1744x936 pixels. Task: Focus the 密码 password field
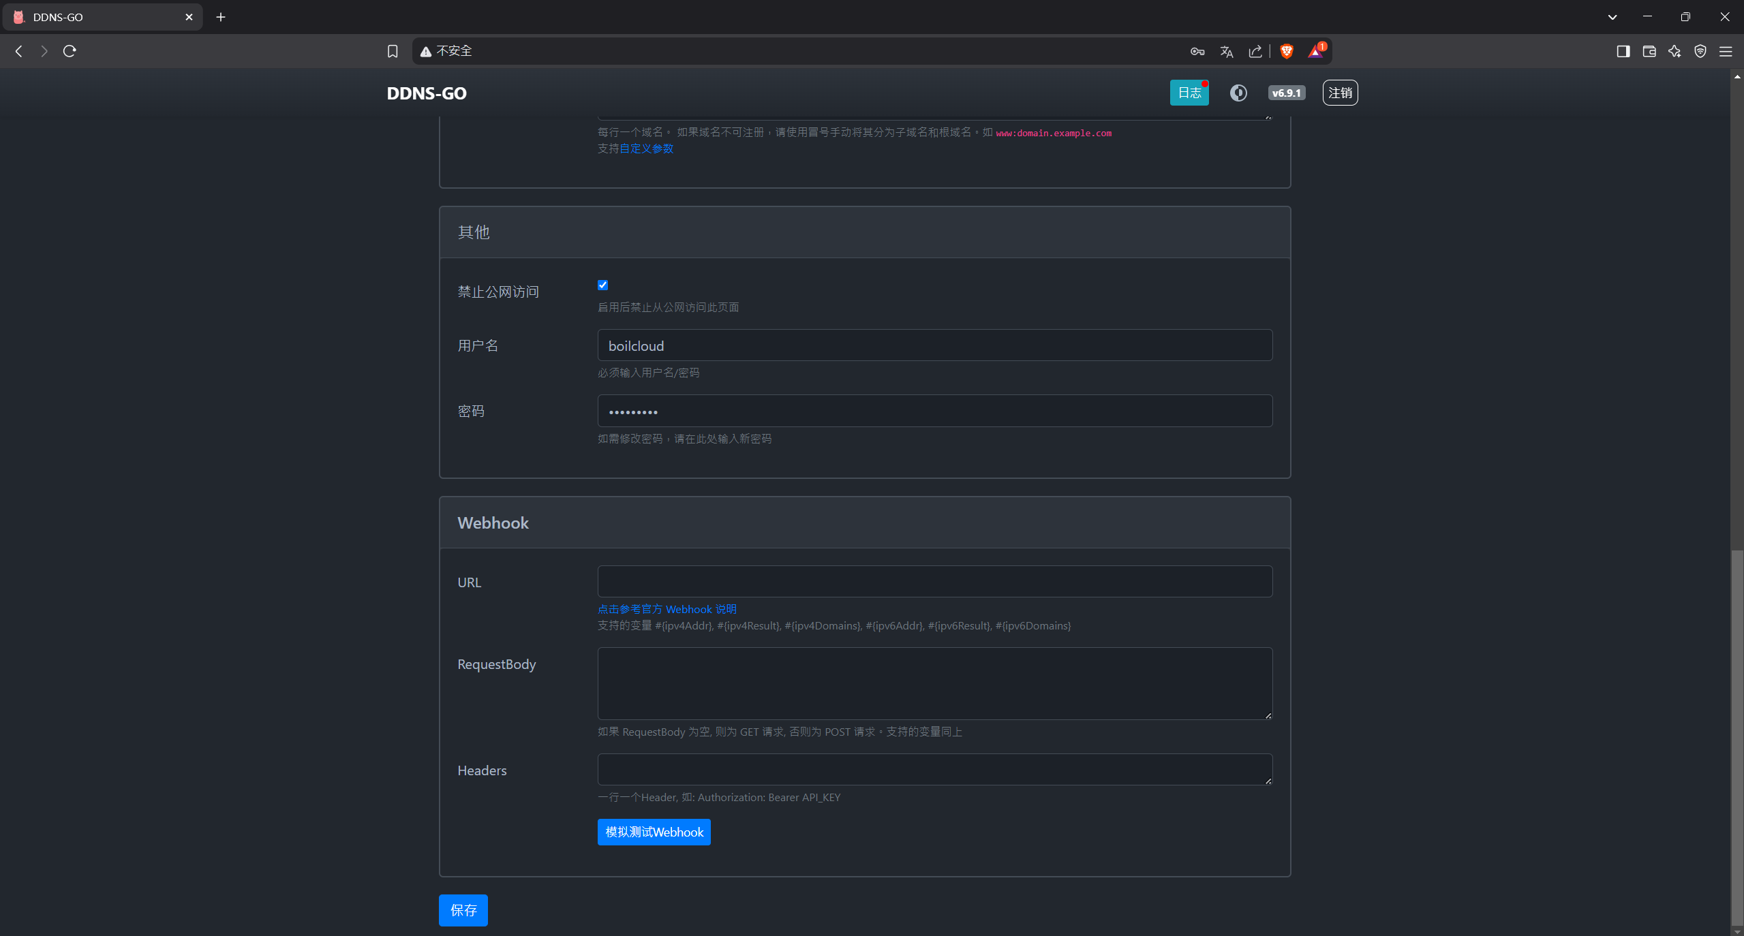(935, 411)
